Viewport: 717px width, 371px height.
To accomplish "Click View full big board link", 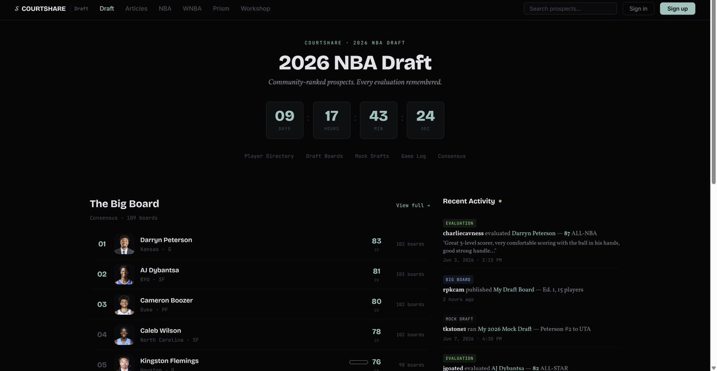I will tap(413, 206).
